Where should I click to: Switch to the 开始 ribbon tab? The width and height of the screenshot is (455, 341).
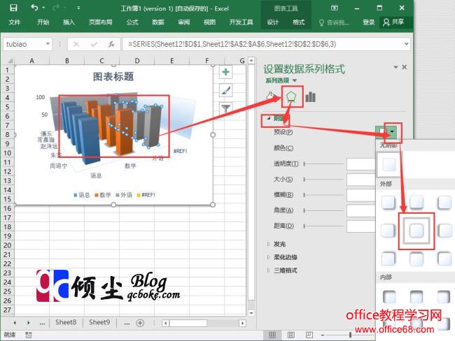point(43,22)
